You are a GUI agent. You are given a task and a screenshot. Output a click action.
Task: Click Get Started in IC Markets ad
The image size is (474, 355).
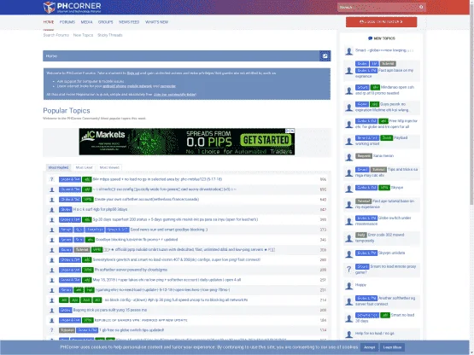pos(266,140)
